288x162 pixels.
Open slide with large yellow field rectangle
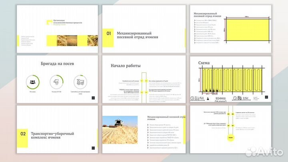tap(230, 29)
